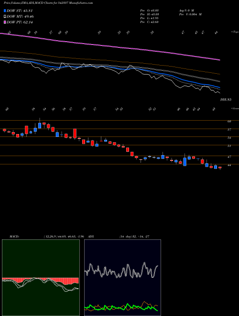
Task: Click the 44 price axis label
Action: [x=229, y=165]
